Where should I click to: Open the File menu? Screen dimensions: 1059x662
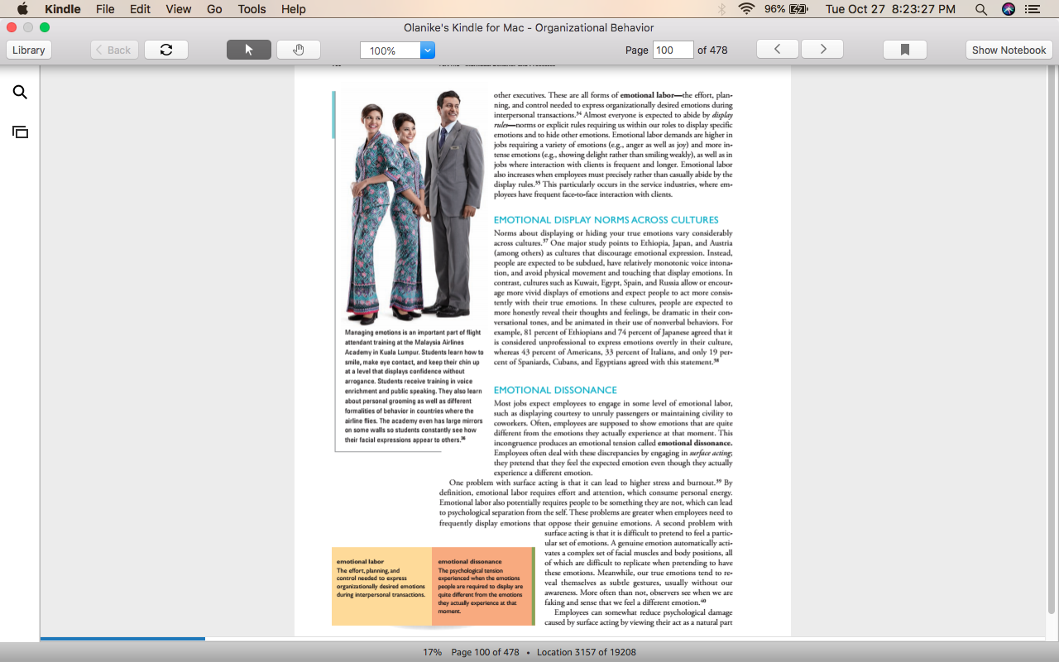click(105, 9)
